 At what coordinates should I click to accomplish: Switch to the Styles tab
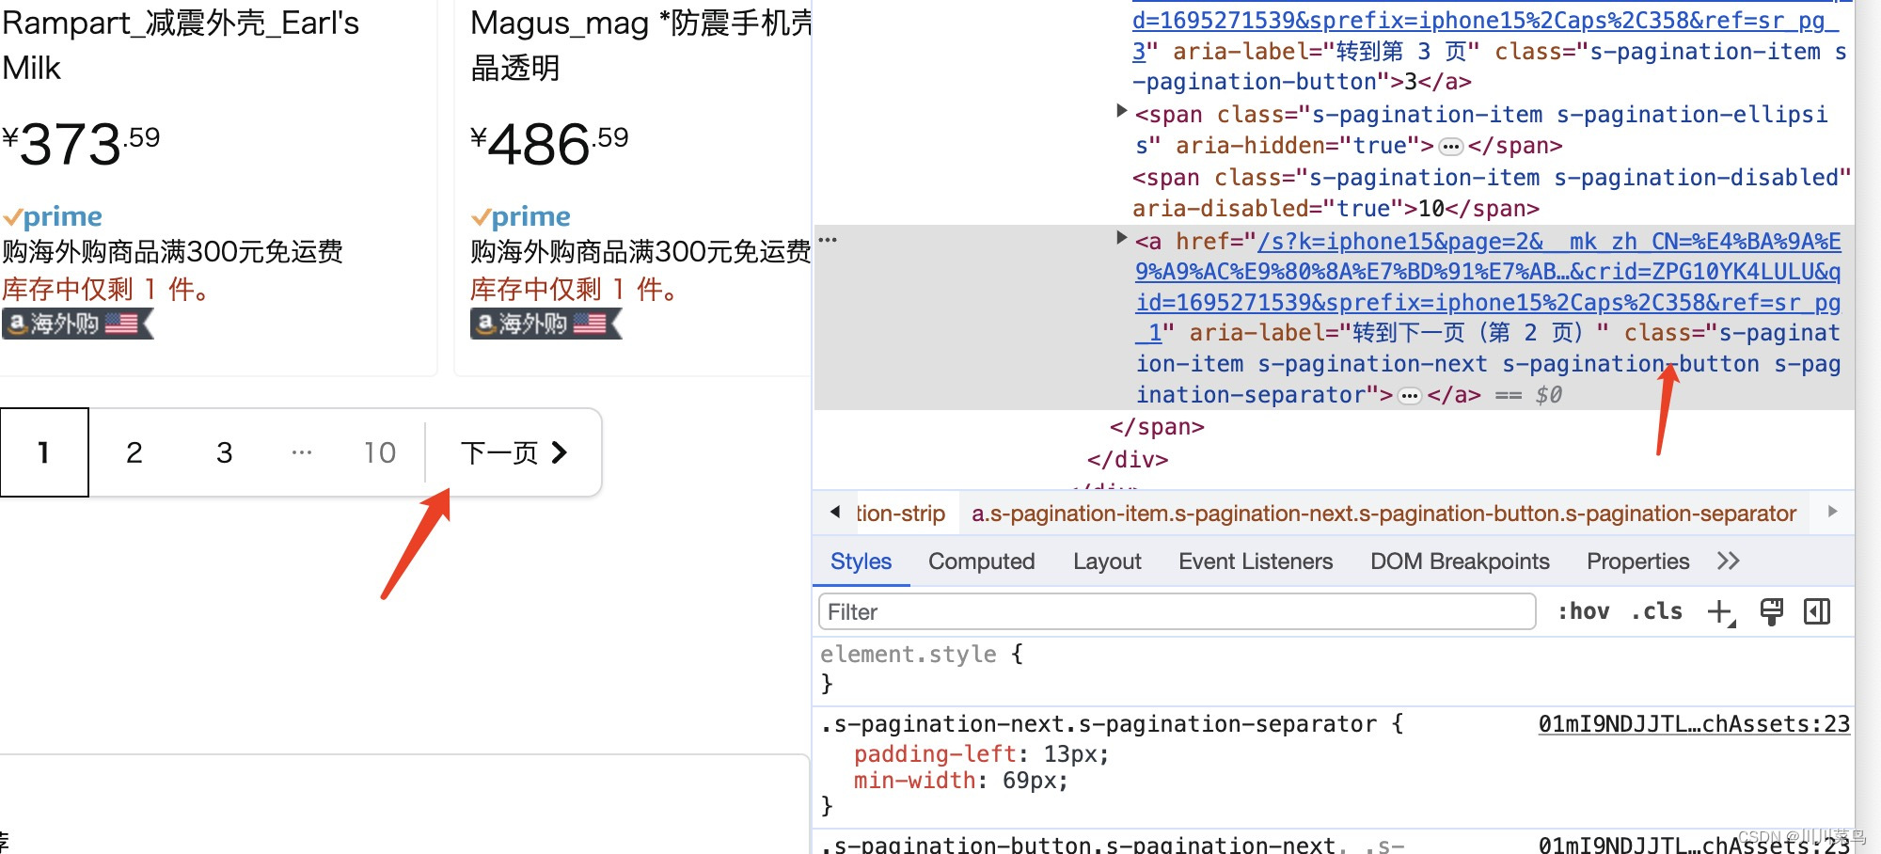coord(861,561)
